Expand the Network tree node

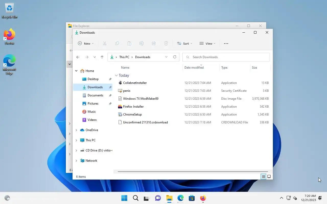pyautogui.click(x=76, y=161)
